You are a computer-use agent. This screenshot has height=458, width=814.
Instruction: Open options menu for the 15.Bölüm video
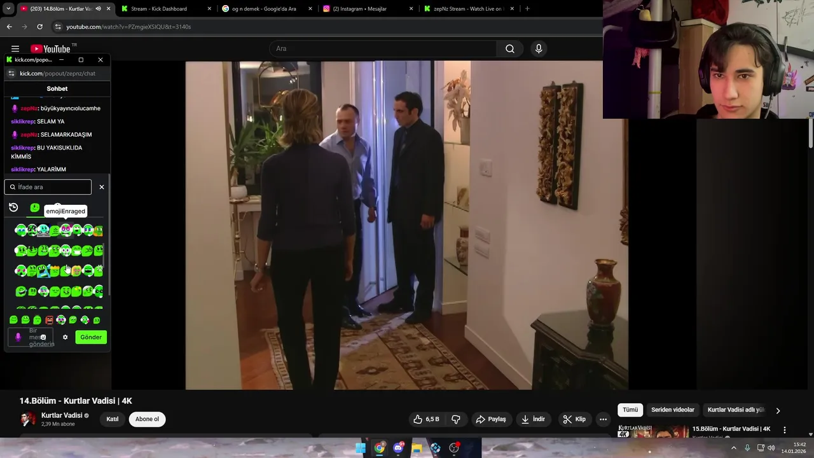784,430
